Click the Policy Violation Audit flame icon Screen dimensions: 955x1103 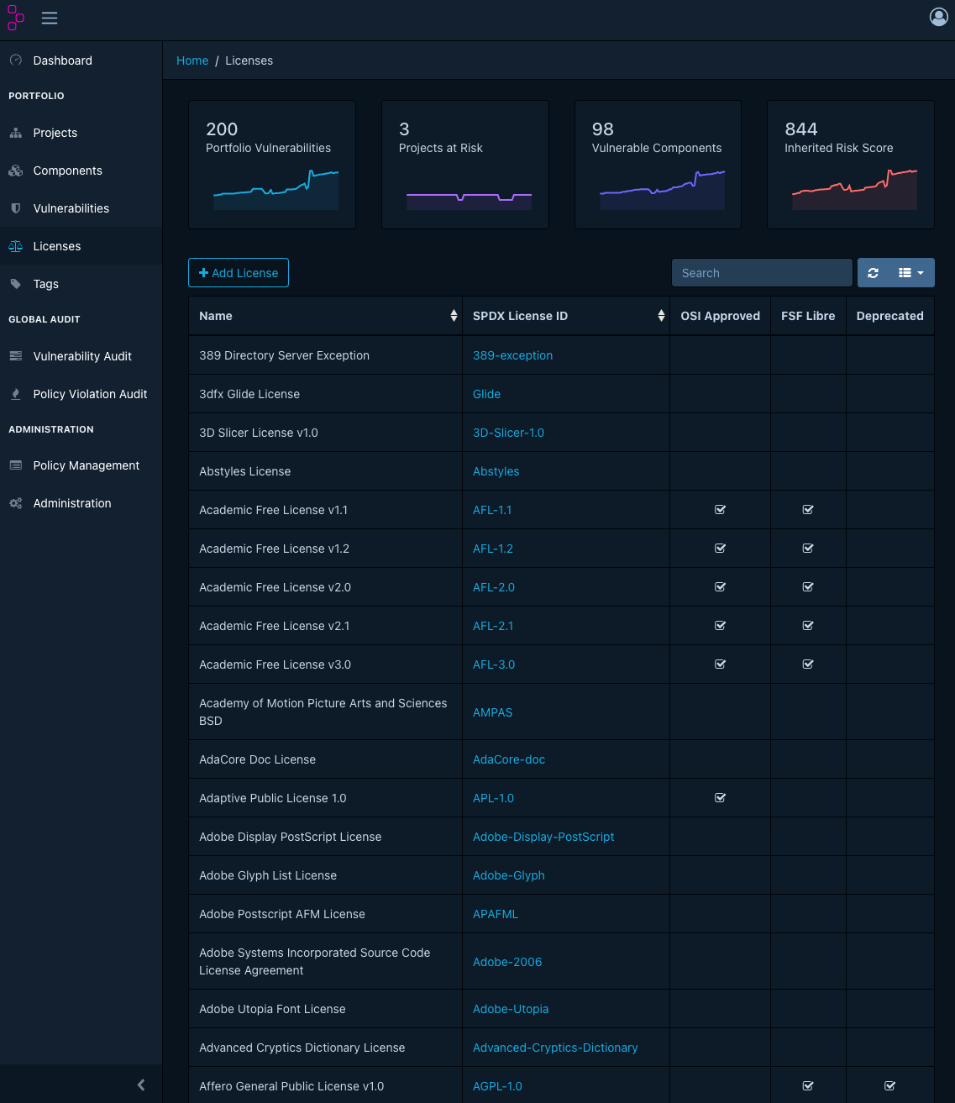click(15, 394)
